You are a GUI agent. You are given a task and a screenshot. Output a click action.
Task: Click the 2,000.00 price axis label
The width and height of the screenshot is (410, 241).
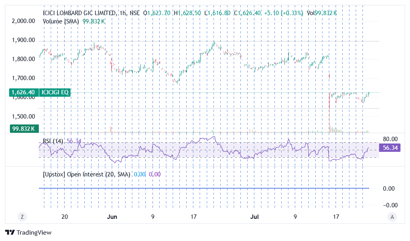pos(23,21)
